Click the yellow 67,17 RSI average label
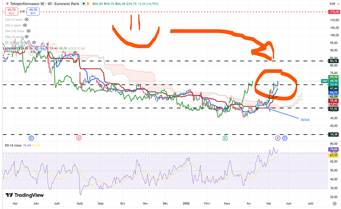The height and width of the screenshot is (209, 341). click(334, 155)
